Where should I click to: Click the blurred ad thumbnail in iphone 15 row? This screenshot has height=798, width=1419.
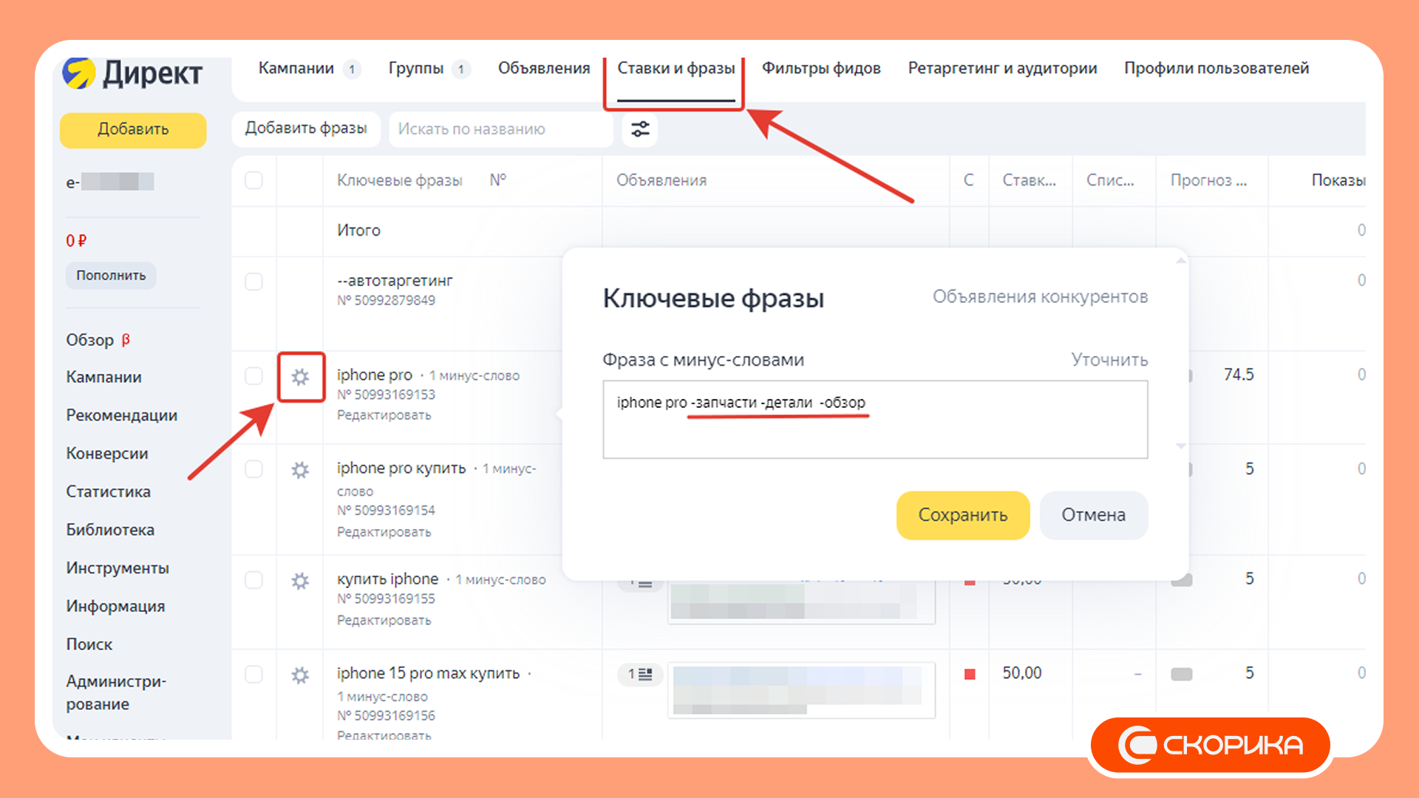pos(801,691)
